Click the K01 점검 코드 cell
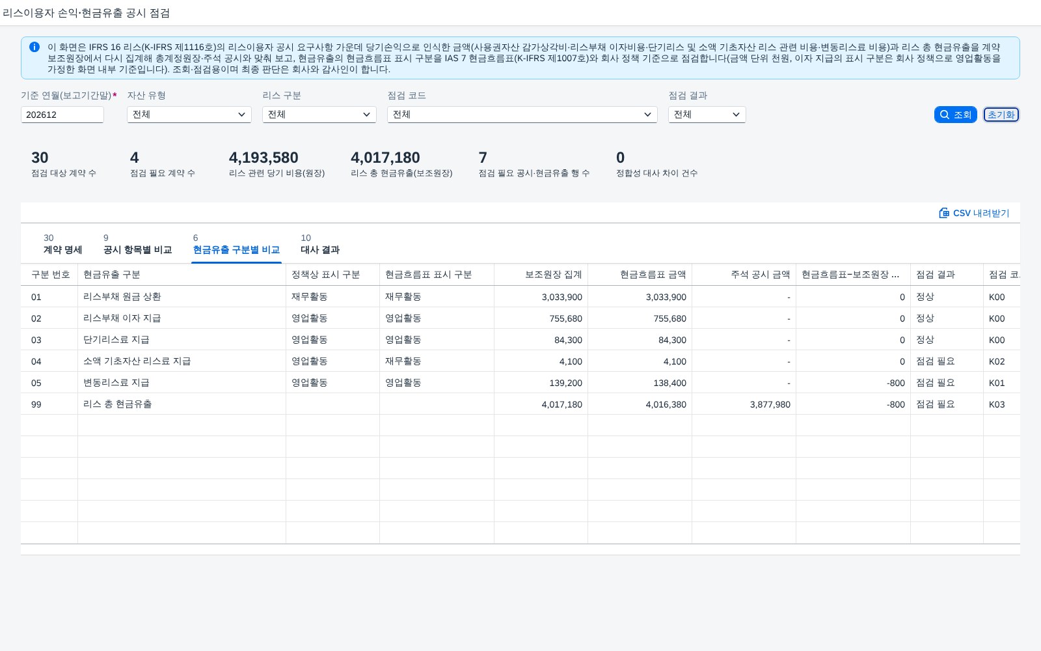The image size is (1041, 651). (x=1002, y=383)
